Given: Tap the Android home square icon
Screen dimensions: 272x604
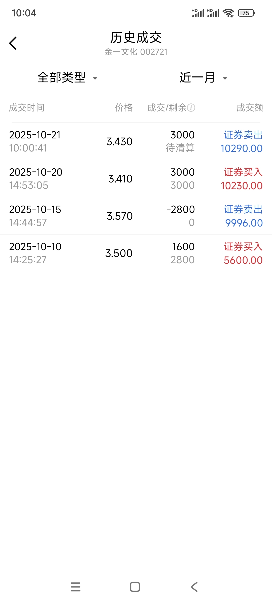Looking at the screenshot, I should tap(135, 587).
